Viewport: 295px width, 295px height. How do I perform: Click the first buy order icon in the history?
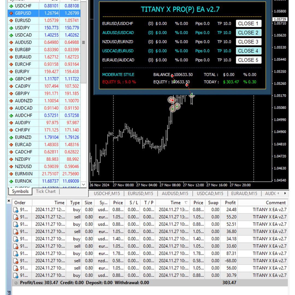[16, 210]
